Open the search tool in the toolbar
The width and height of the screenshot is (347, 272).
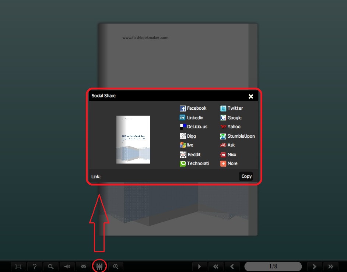click(51, 266)
